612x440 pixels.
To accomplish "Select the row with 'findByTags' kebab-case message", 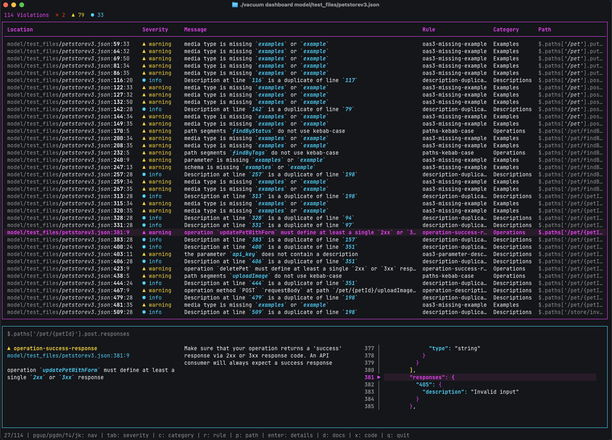I will pos(305,153).
